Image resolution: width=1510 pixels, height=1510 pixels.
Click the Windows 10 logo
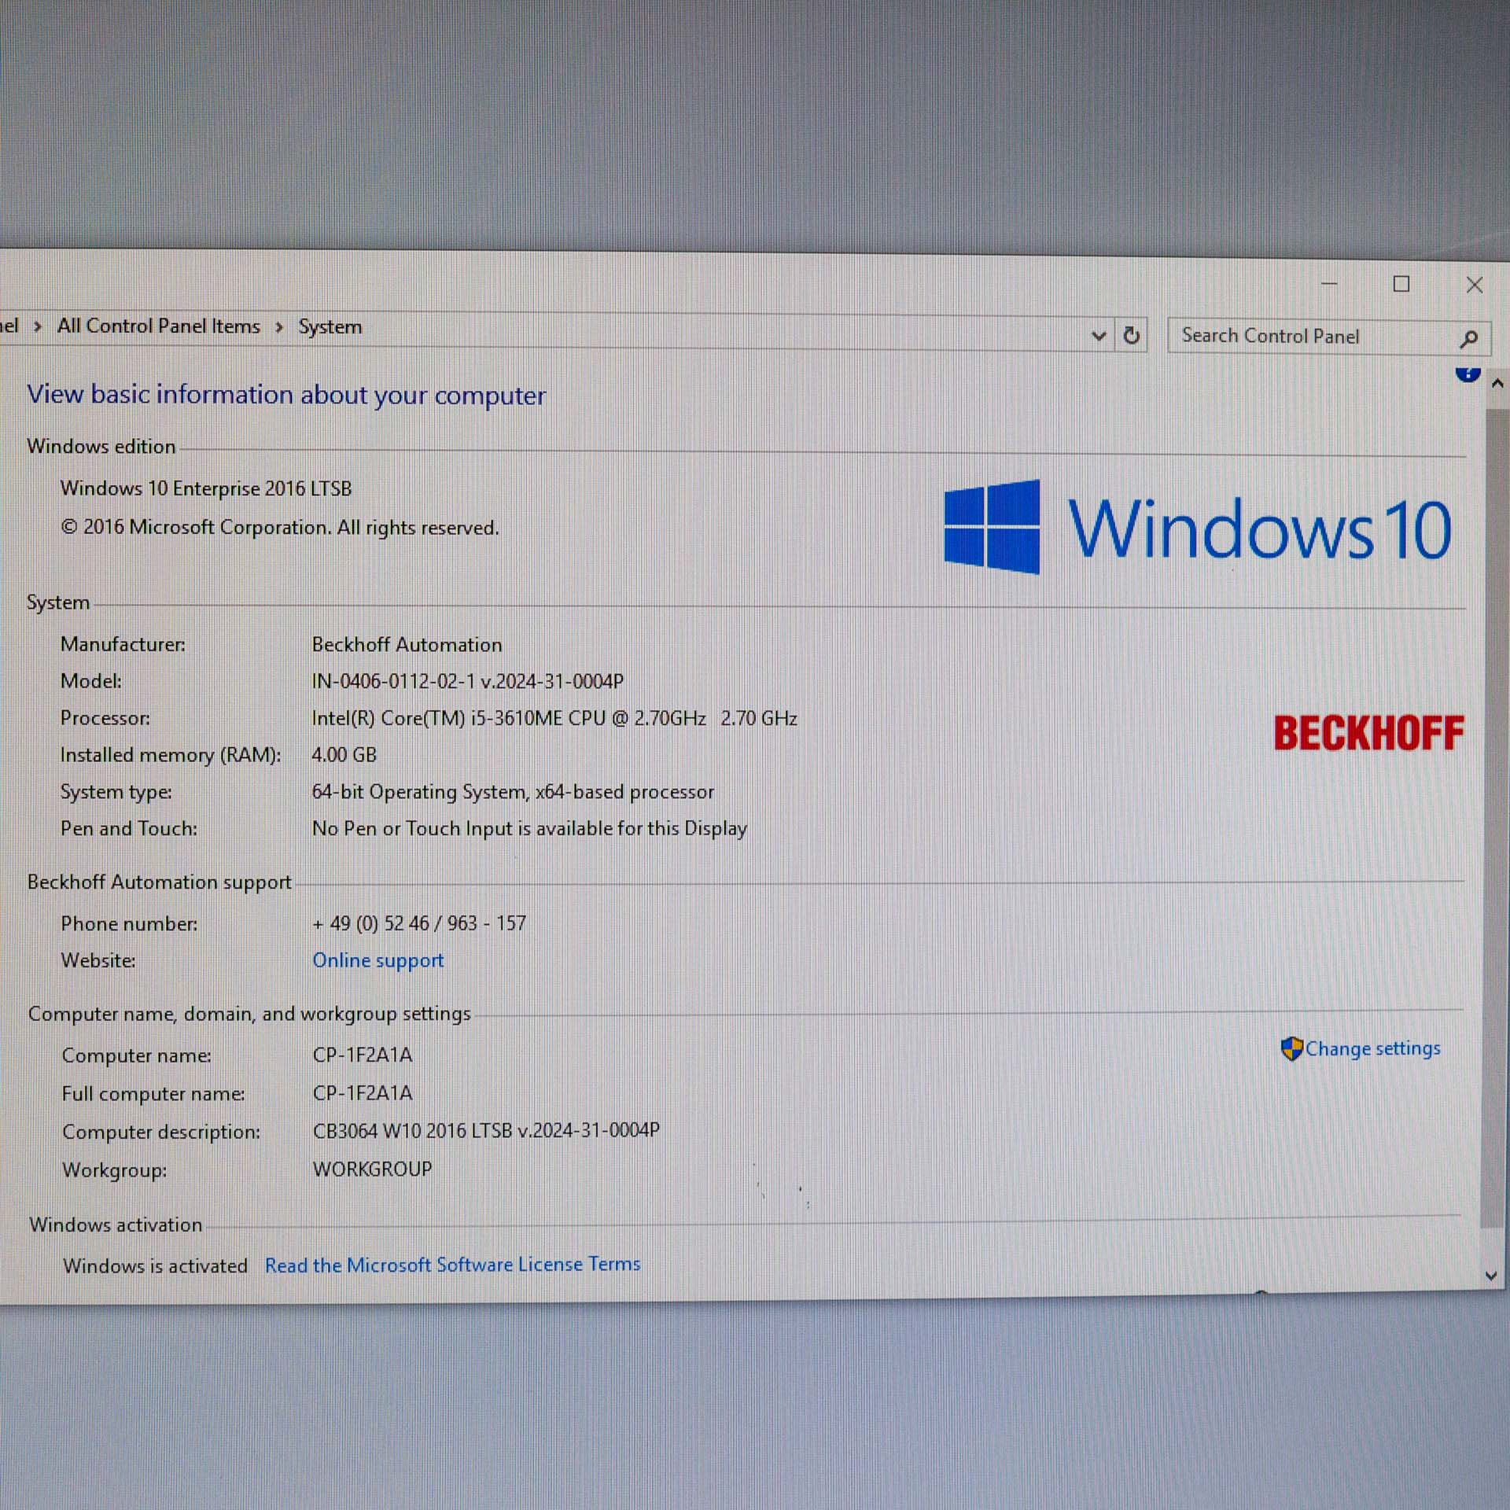pyautogui.click(x=1196, y=528)
